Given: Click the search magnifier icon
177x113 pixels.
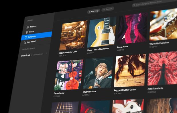Looking at the screenshot, I should pos(134,5).
